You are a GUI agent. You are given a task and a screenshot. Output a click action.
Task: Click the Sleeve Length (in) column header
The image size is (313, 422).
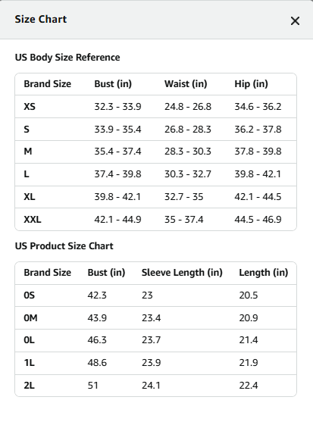[x=182, y=273]
